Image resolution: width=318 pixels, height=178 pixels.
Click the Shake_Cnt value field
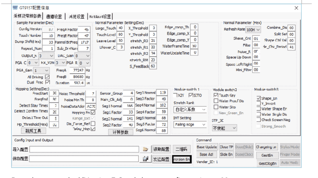(256, 38)
